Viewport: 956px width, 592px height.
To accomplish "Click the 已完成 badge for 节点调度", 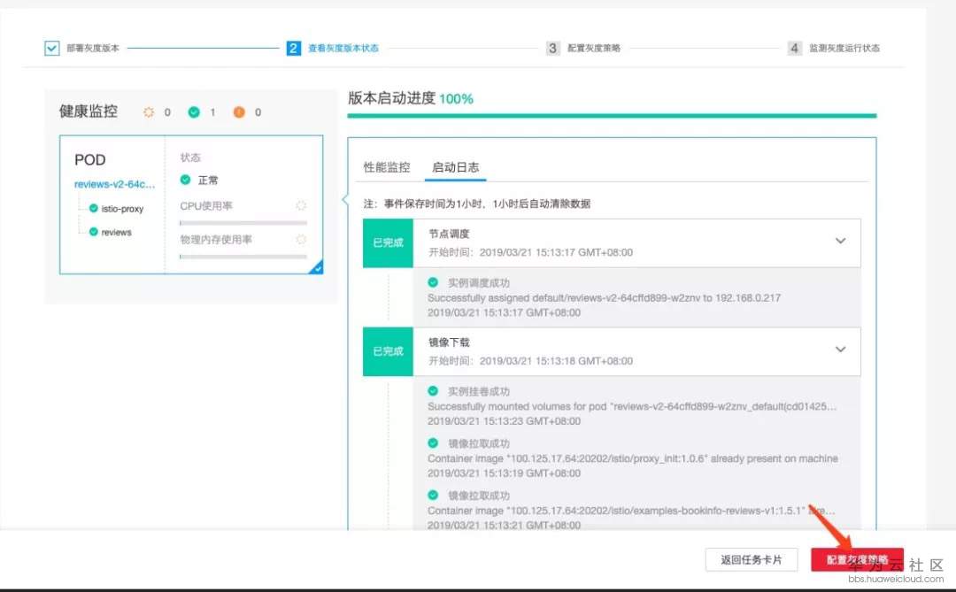I will 388,242.
